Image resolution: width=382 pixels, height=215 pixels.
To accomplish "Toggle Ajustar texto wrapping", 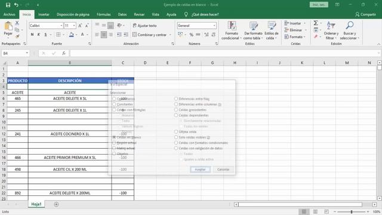I will 144,26.
